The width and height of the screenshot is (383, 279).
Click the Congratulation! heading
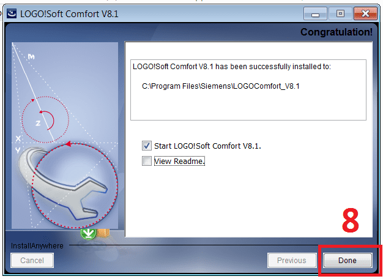click(336, 32)
